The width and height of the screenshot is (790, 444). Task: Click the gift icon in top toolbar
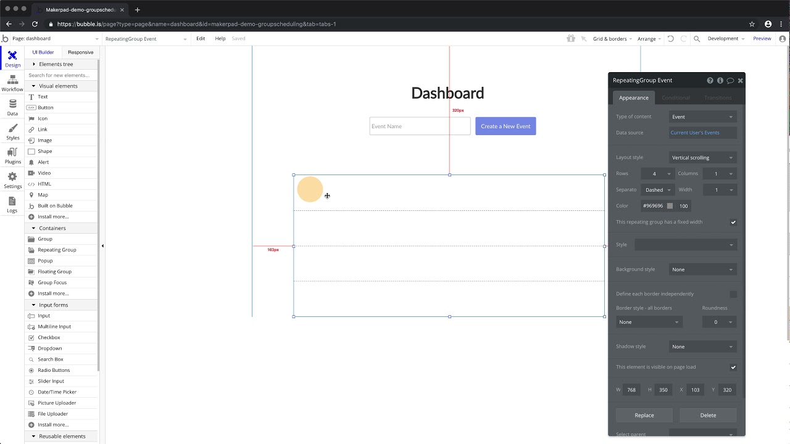coord(571,38)
